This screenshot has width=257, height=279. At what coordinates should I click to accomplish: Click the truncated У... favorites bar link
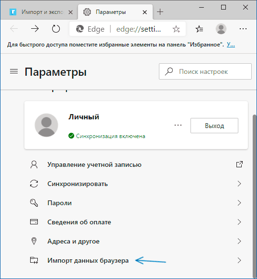231,45
